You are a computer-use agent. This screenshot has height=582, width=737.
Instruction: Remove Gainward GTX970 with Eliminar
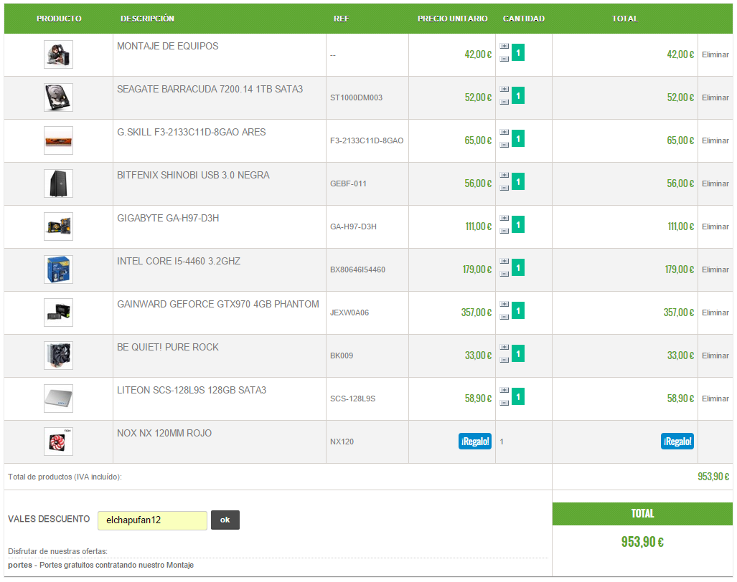pyautogui.click(x=715, y=313)
